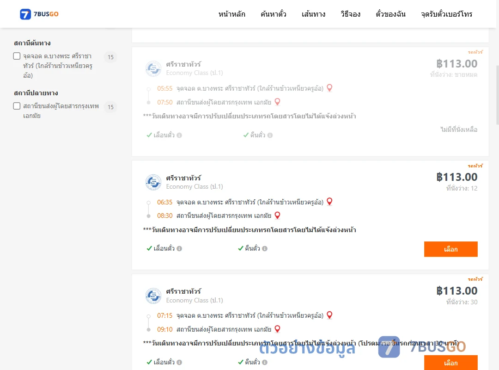Screen dimensions: 499x370
Task: Click the operator logo of the 05:55 trip
Action: 153,68
